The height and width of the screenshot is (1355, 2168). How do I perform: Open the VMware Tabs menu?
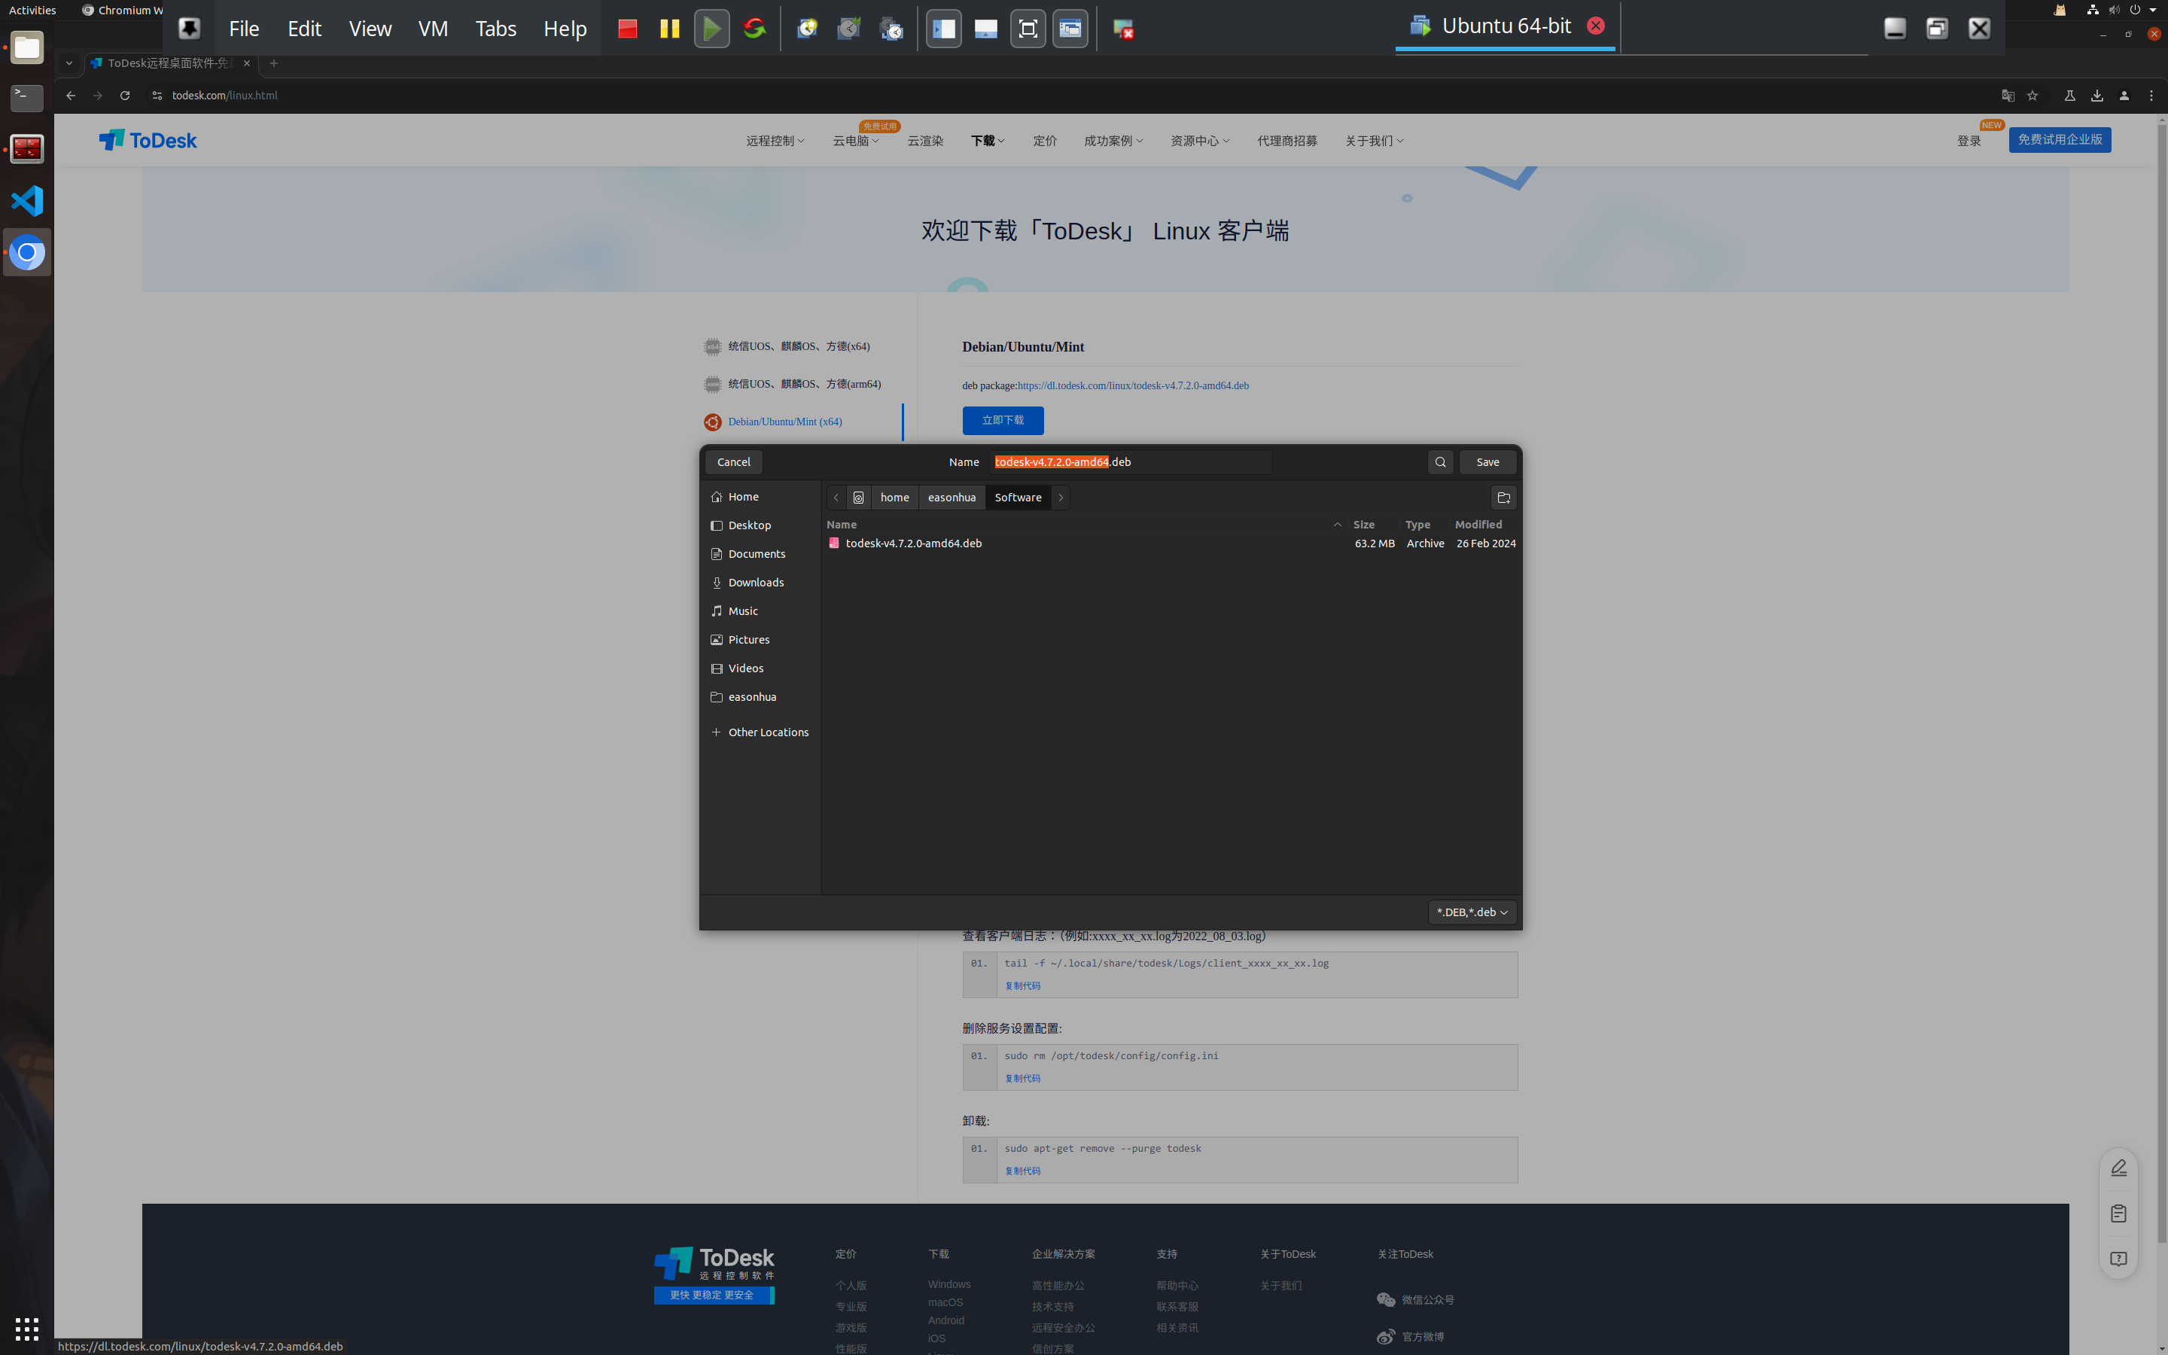495,29
